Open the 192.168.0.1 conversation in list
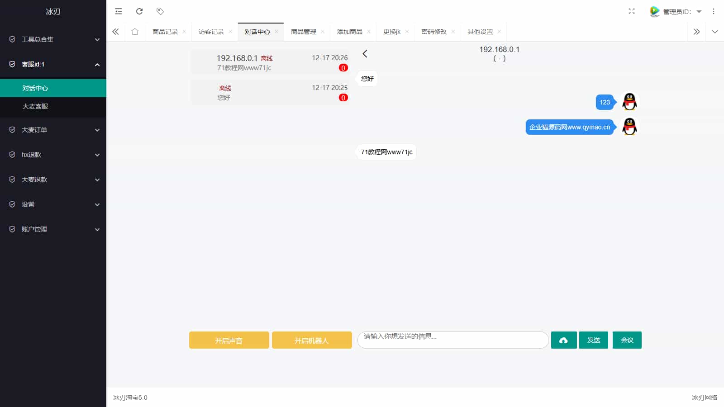 270,62
